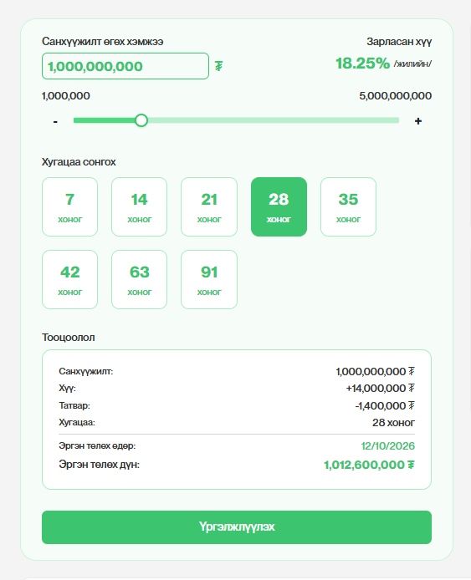Click the 5,000,000,000 maximum amount label

click(395, 96)
